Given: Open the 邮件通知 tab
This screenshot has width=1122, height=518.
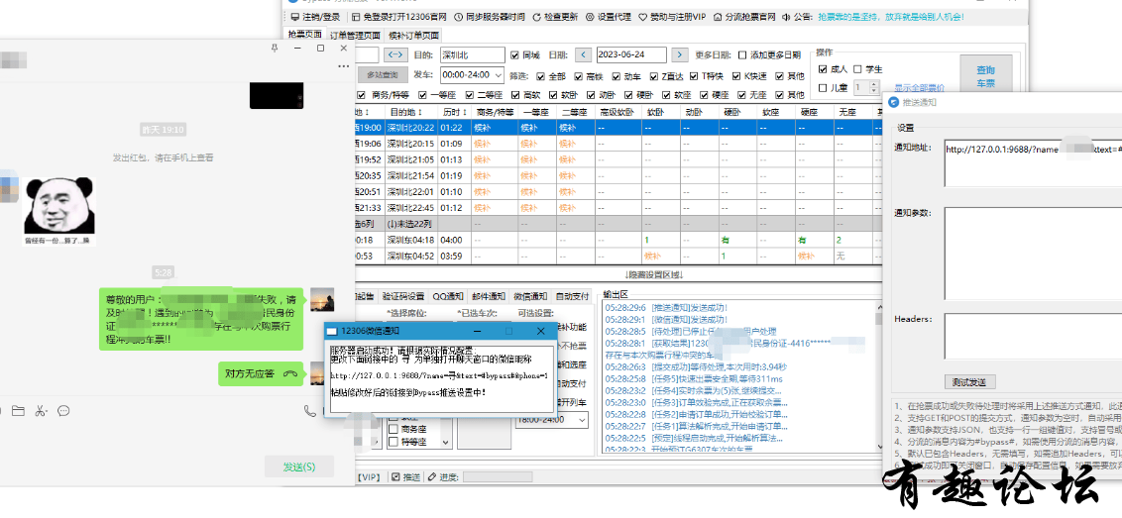Looking at the screenshot, I should click(x=488, y=296).
